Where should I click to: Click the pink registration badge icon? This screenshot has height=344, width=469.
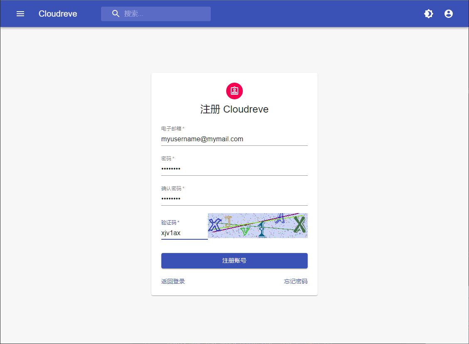(x=234, y=91)
